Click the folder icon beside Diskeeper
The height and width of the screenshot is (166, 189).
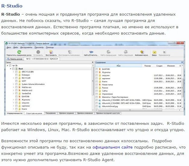click(x=20, y=75)
